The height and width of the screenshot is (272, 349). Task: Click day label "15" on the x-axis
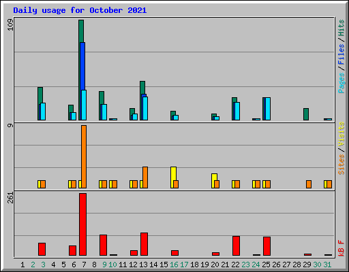(x=164, y=265)
